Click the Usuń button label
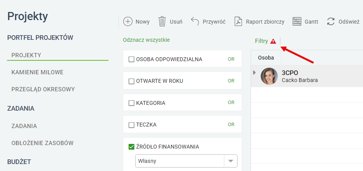This screenshot has width=363, height=171. (x=176, y=22)
